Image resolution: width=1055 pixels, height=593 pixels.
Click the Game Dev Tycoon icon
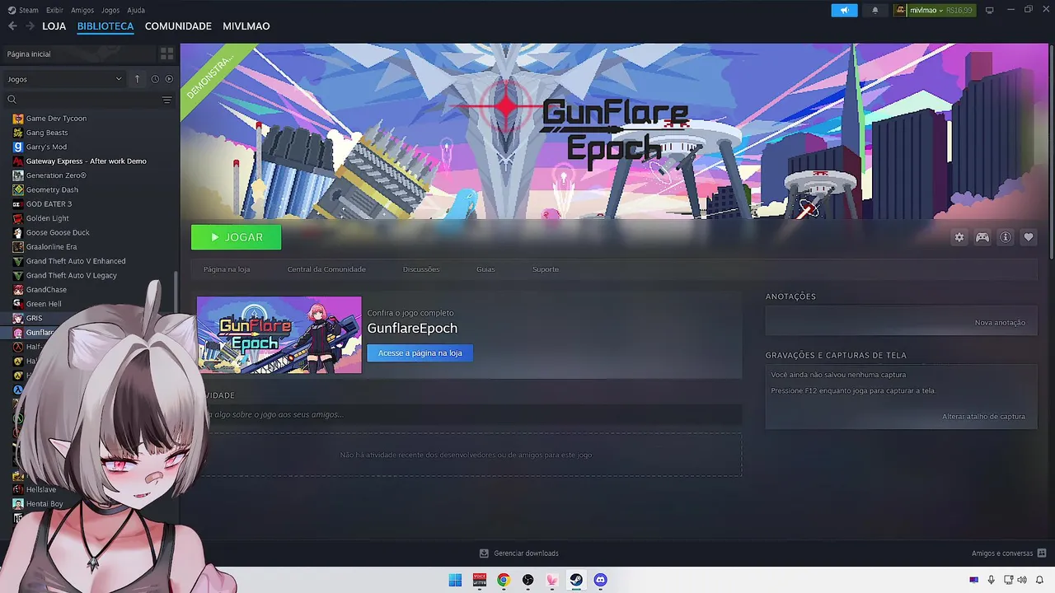click(x=18, y=119)
